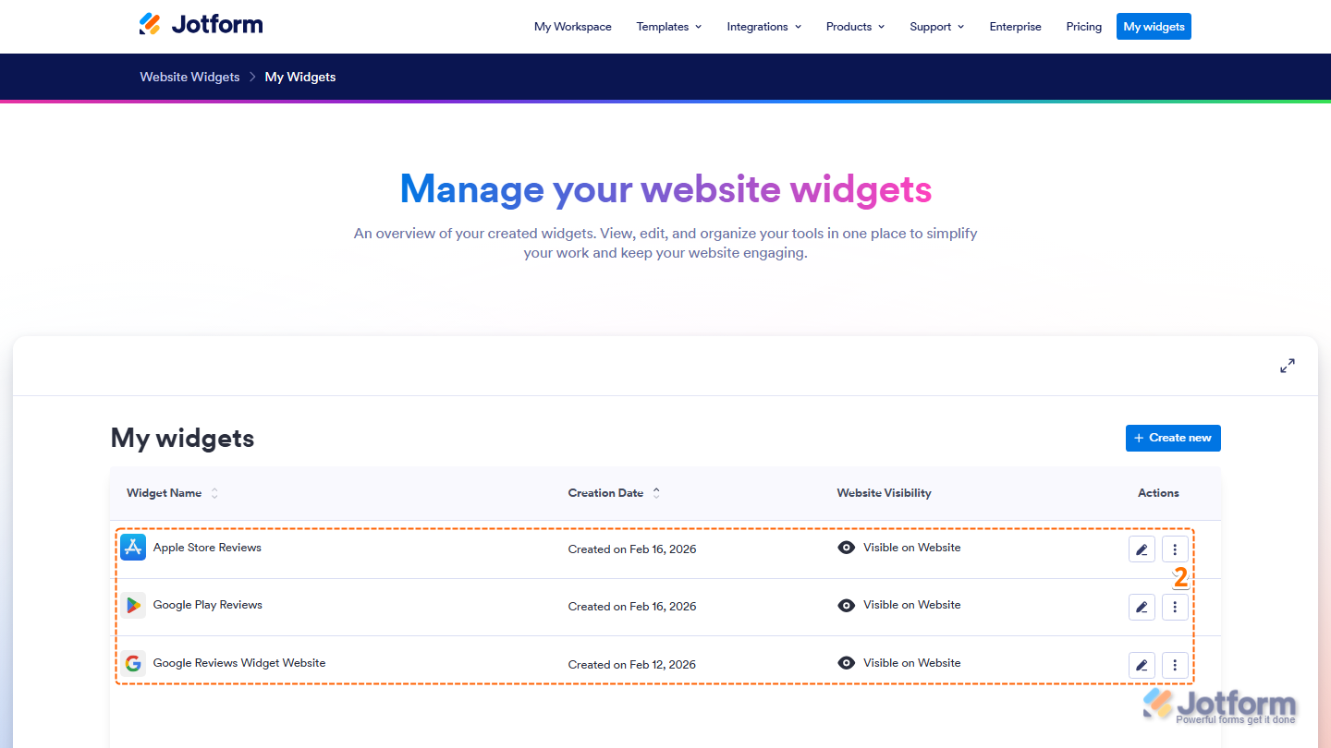1331x748 pixels.
Task: Open the Pricing menu item
Action: coord(1083,27)
